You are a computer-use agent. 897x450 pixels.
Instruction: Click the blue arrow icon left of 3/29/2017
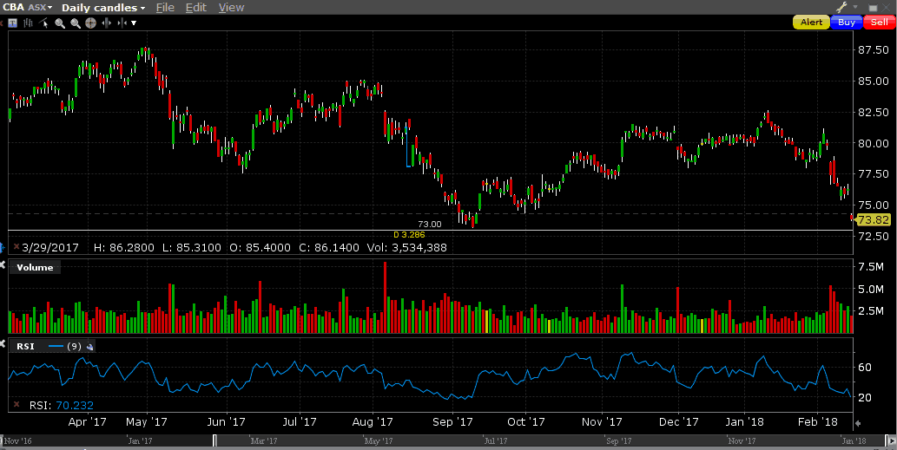point(2,247)
